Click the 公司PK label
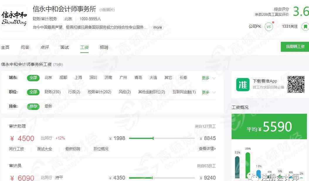Image resolution: width=309 pixels, height=181 pixels. [255, 27]
